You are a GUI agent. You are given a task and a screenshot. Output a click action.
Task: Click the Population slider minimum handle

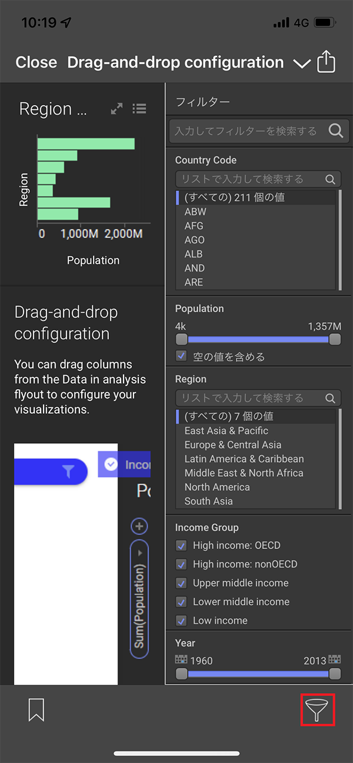[x=181, y=339]
